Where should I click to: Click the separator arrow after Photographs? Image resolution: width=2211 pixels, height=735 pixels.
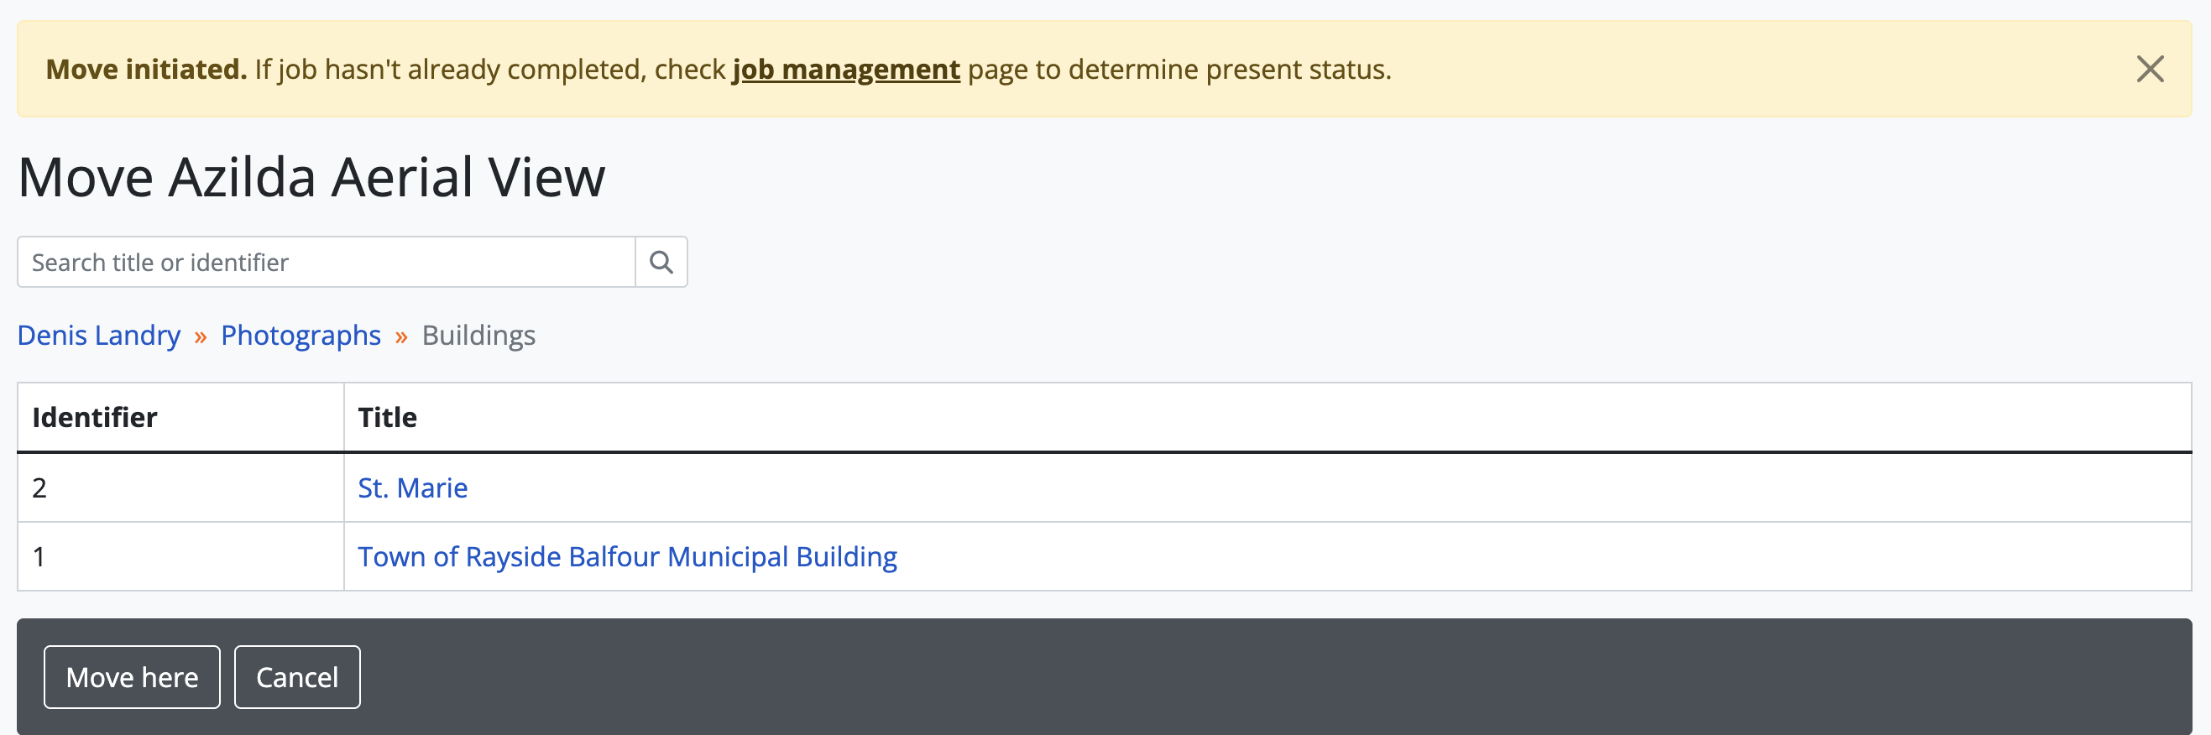[x=401, y=336]
